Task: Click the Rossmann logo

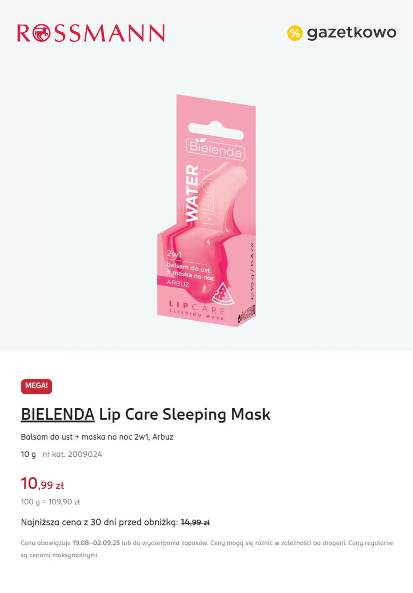Action: pyautogui.click(x=91, y=33)
